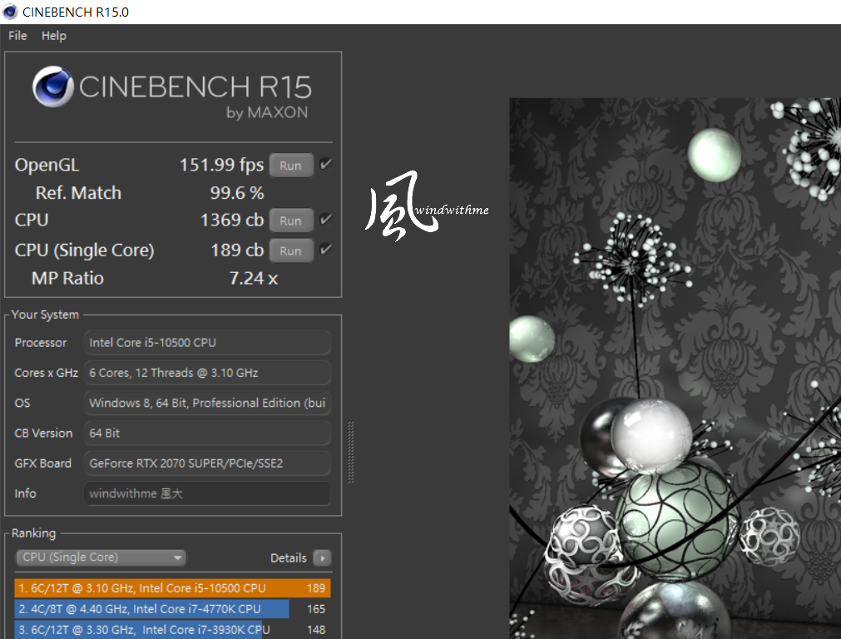Click the Info field containing windwithme
The width and height of the screenshot is (841, 639).
click(207, 493)
